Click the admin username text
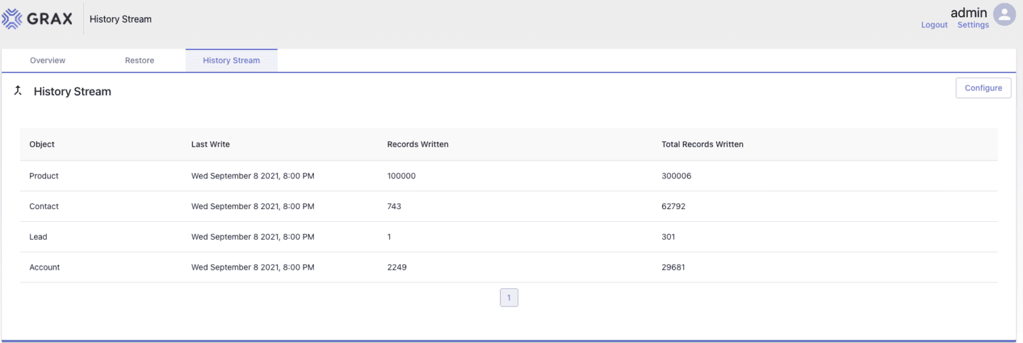Viewport: 1023px width, 343px height. click(968, 13)
